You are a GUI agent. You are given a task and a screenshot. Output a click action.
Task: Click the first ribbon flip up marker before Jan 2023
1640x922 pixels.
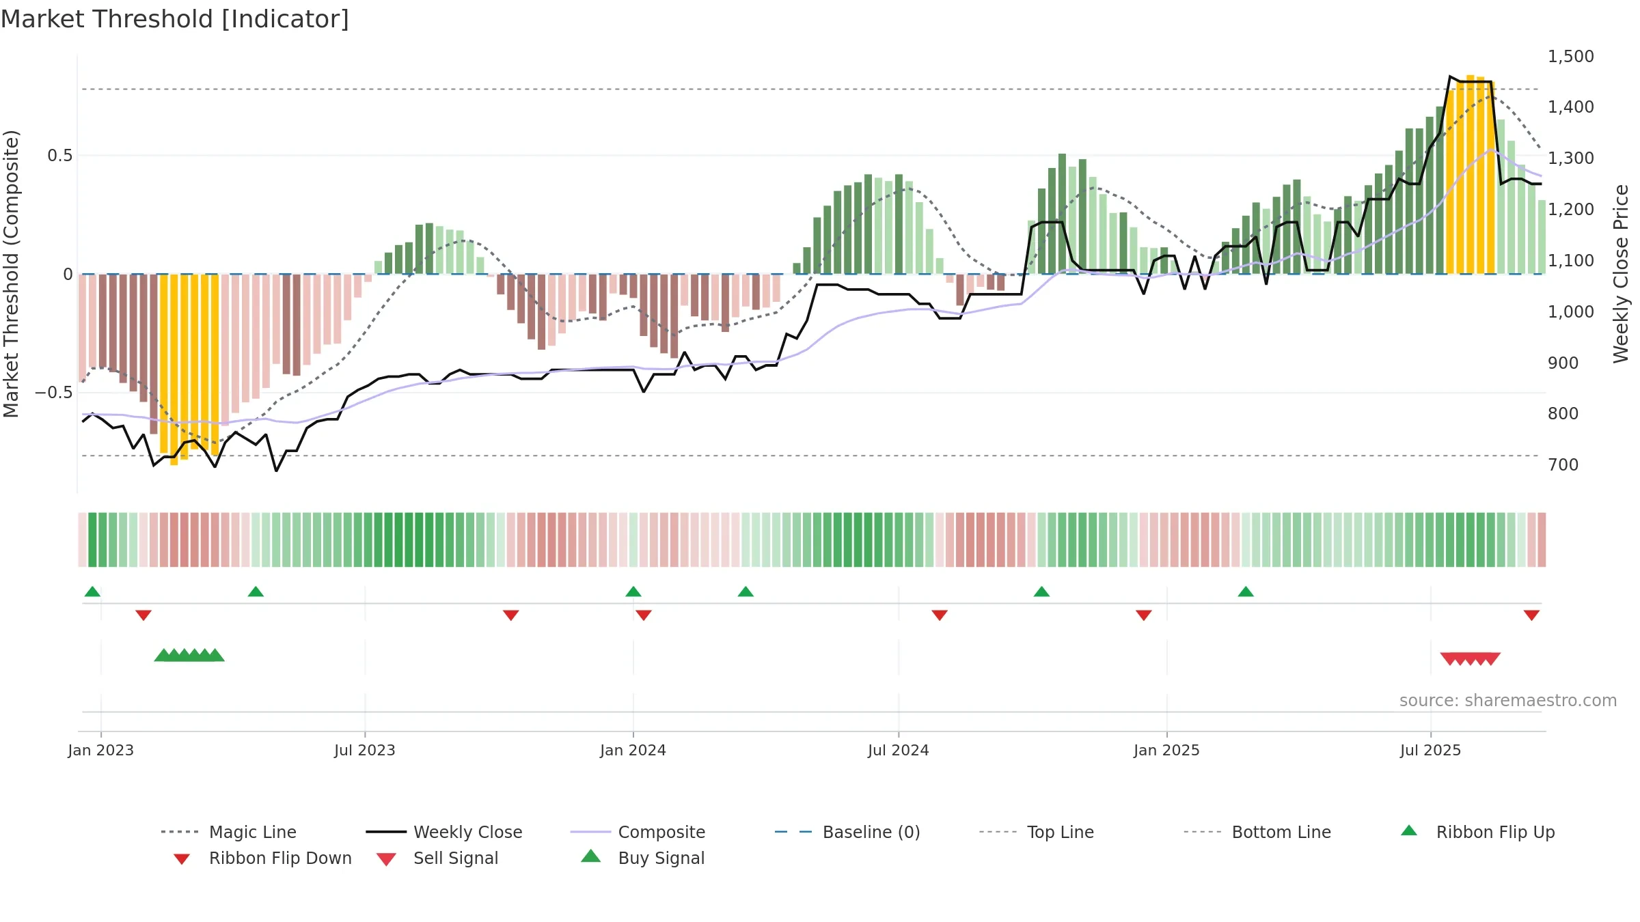pos(92,591)
